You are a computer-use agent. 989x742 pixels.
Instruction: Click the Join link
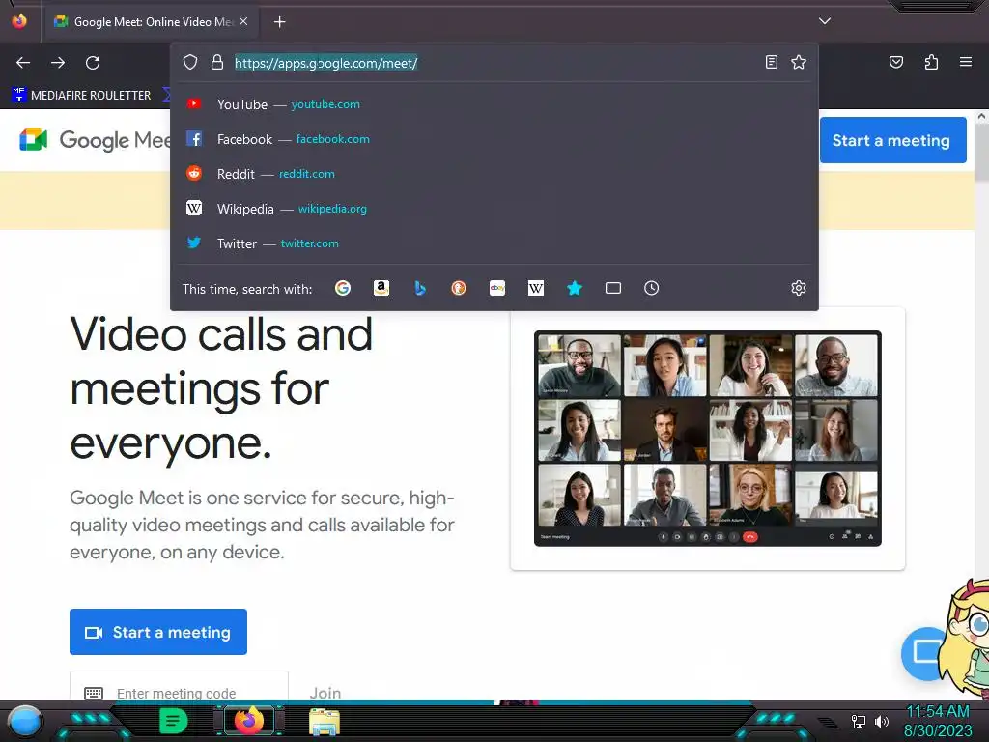[325, 693]
